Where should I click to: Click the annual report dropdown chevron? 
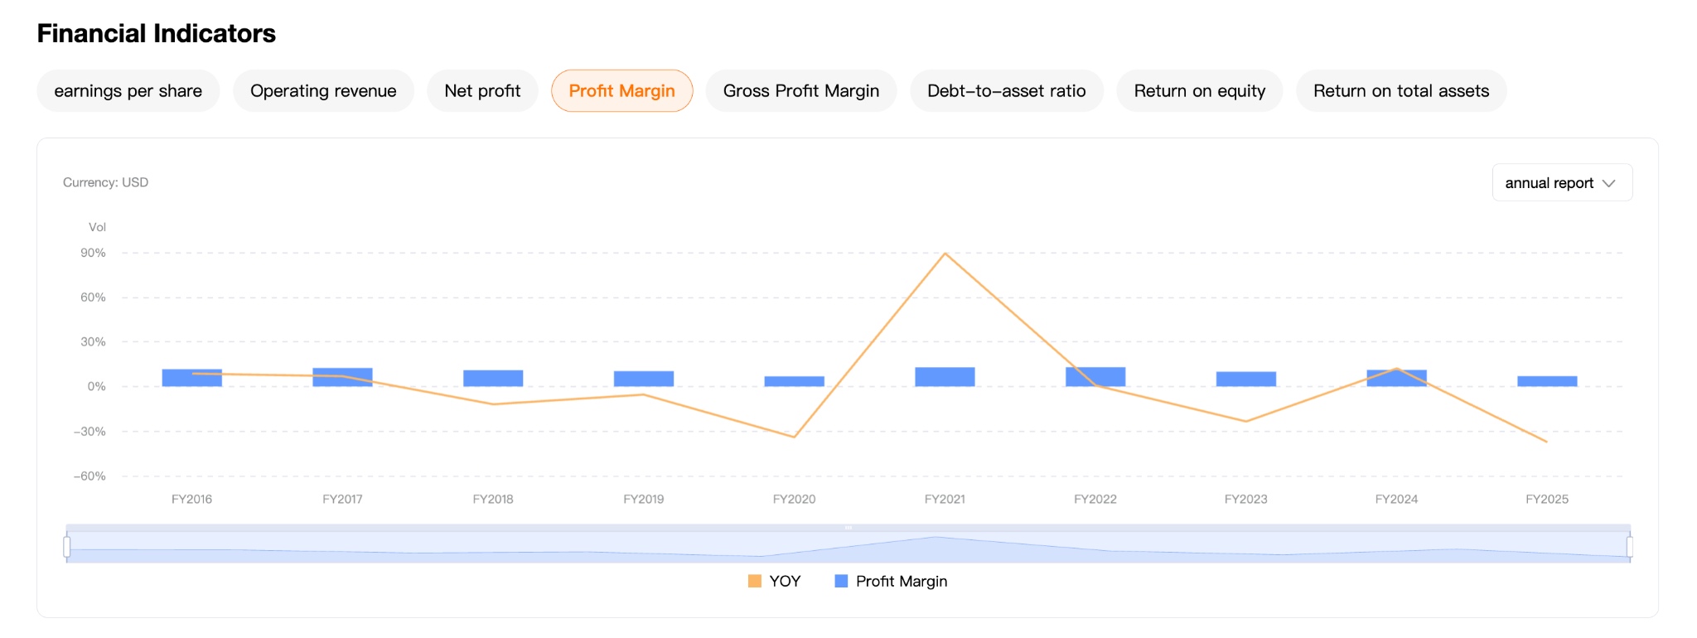tap(1609, 183)
